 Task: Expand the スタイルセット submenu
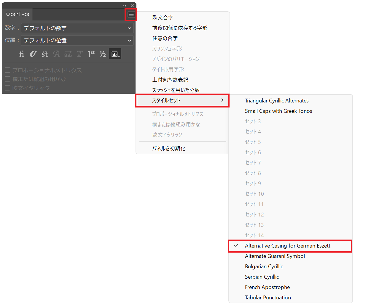pyautogui.click(x=182, y=100)
